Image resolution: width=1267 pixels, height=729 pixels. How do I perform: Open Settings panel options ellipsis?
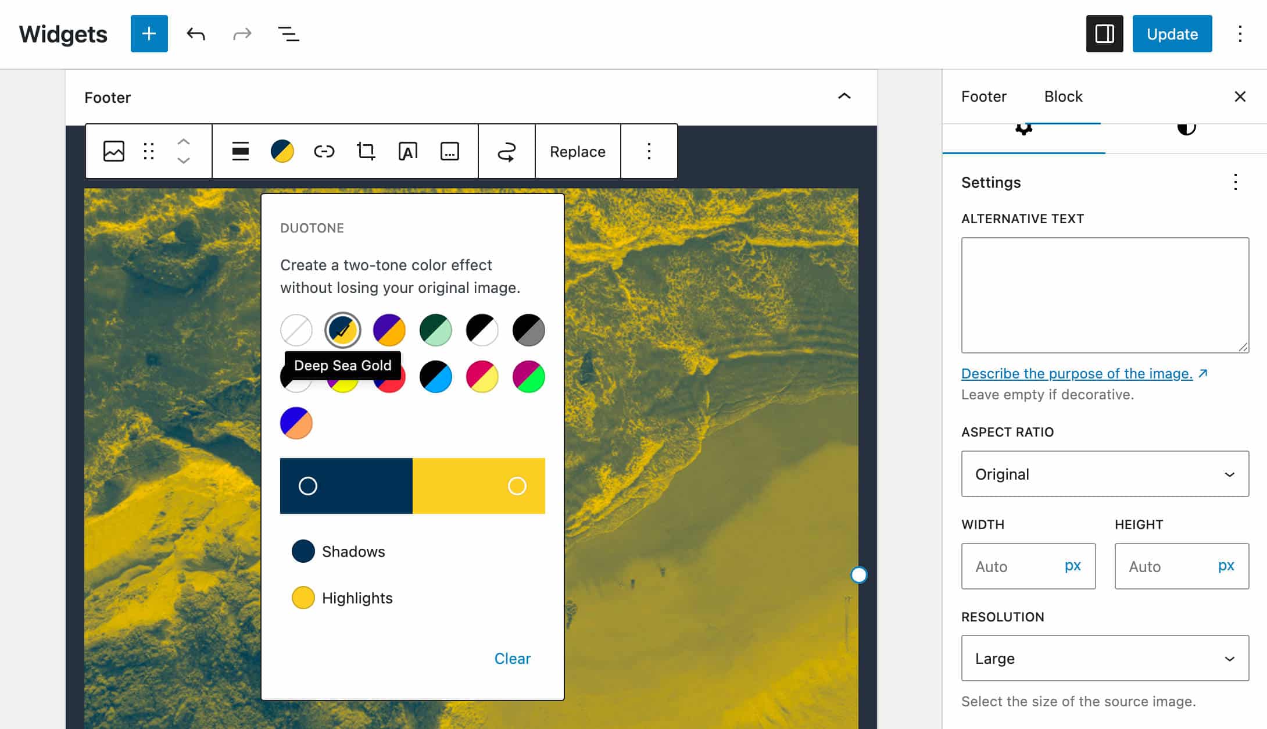click(x=1235, y=182)
